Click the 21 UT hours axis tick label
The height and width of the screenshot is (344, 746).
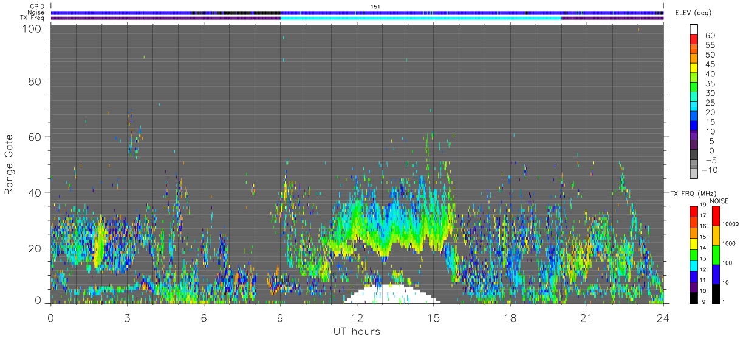pyautogui.click(x=587, y=317)
